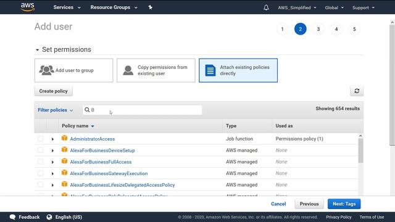Click the Feedback link
Screen dimensions: 395x222
[x=29, y=217]
